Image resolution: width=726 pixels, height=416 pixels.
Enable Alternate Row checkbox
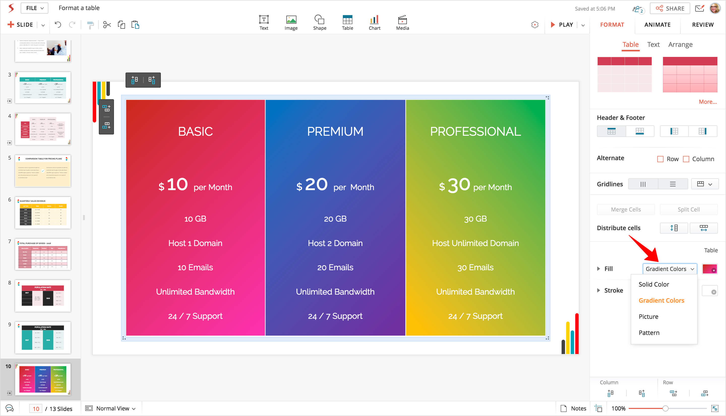pos(660,159)
